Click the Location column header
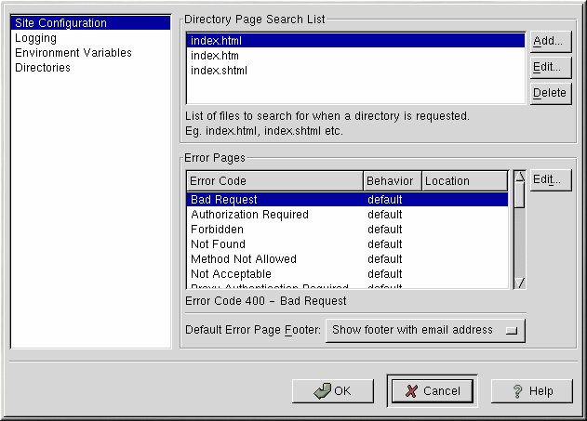Screen dimensions: 587x421 click(464, 181)
